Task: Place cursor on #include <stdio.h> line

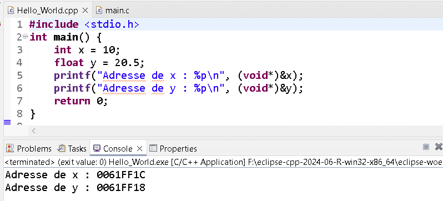Action: coord(84,24)
